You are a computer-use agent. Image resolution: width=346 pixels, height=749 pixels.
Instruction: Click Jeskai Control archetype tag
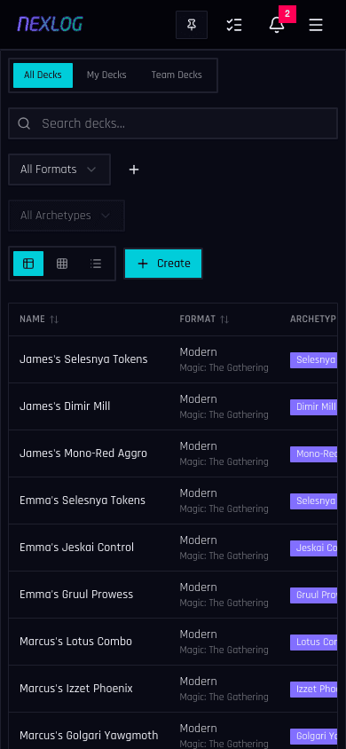pyautogui.click(x=313, y=548)
